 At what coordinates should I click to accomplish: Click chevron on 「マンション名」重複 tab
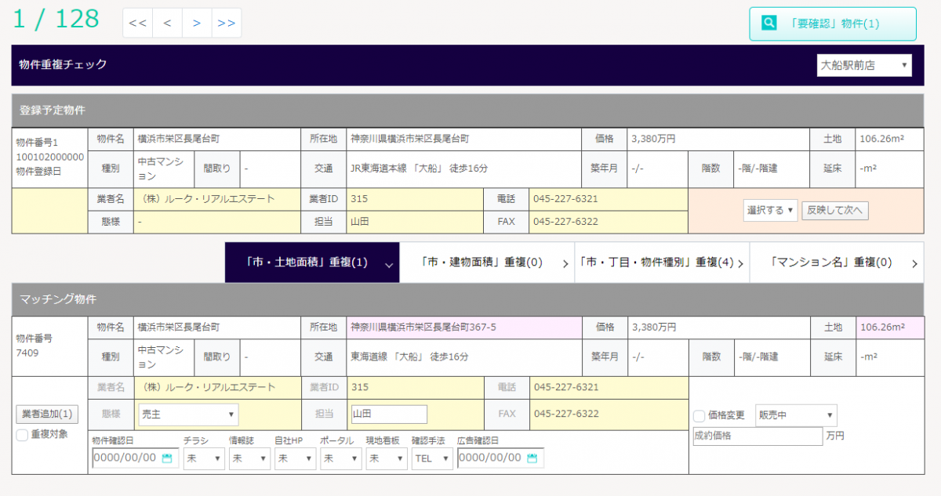[x=914, y=263]
